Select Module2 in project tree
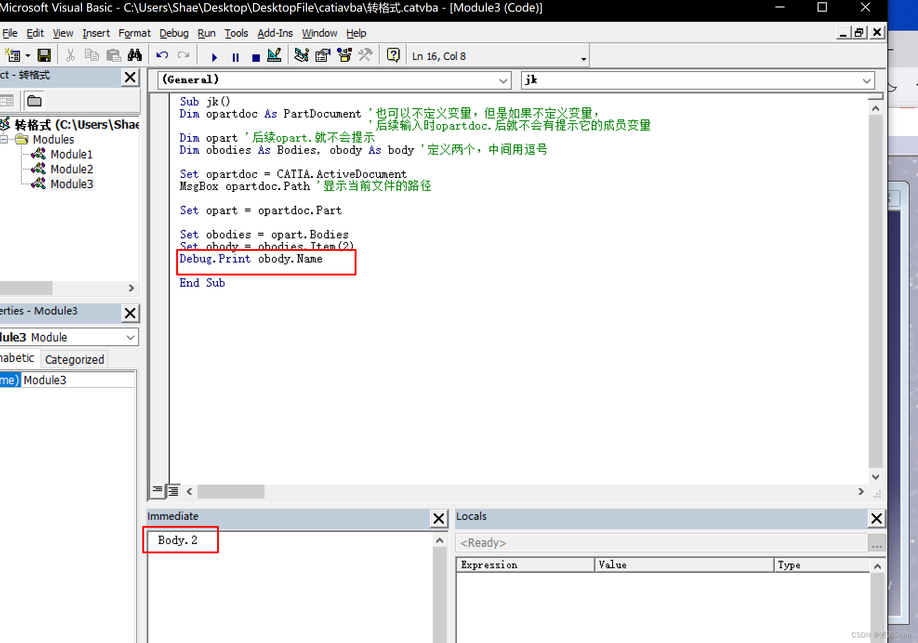 point(72,169)
